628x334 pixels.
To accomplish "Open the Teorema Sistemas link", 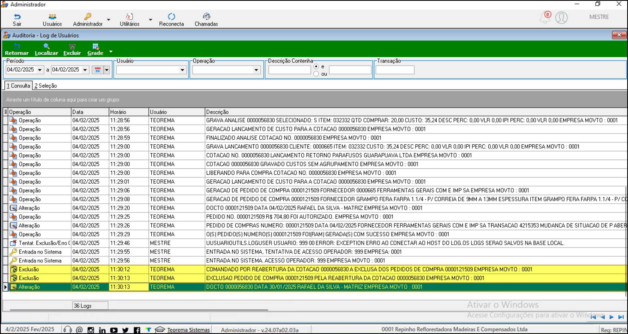I will 189,330.
